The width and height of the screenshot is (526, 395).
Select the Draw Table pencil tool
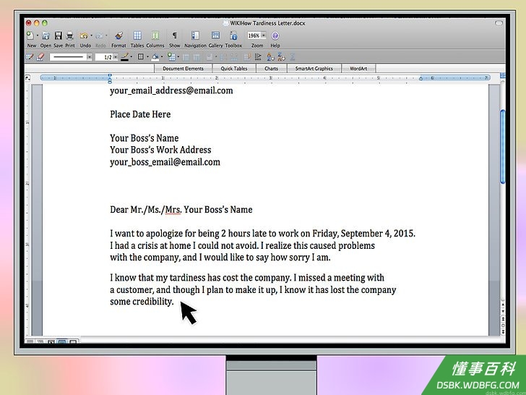coord(30,57)
